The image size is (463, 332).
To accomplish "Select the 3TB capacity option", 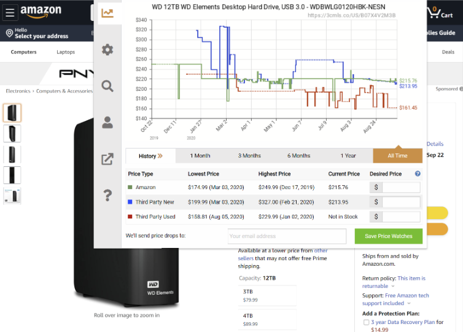I will 267,295.
